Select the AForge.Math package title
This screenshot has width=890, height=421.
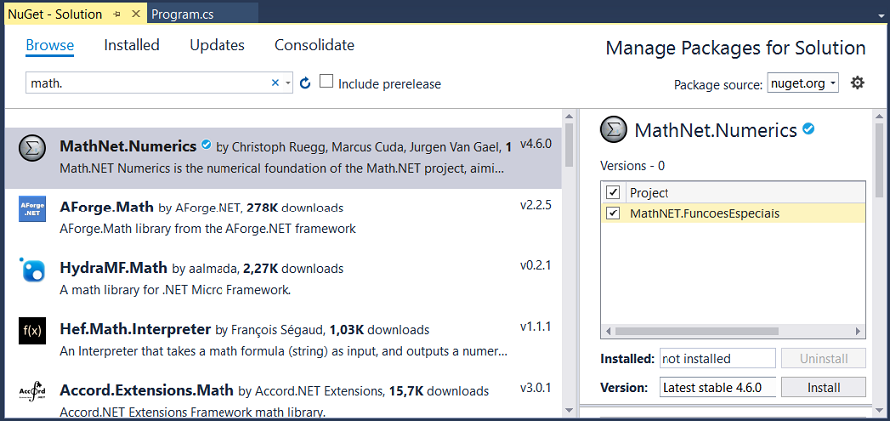tap(106, 208)
